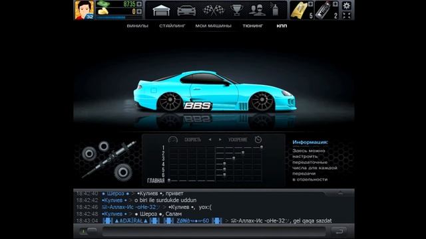Click the Главная final drive slider handle
Screen dimensions: 426x239
169,180
